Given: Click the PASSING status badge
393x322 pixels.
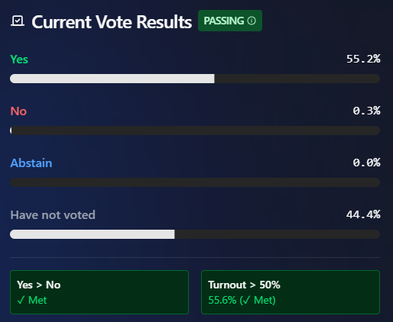Looking at the screenshot, I should pyautogui.click(x=230, y=21).
